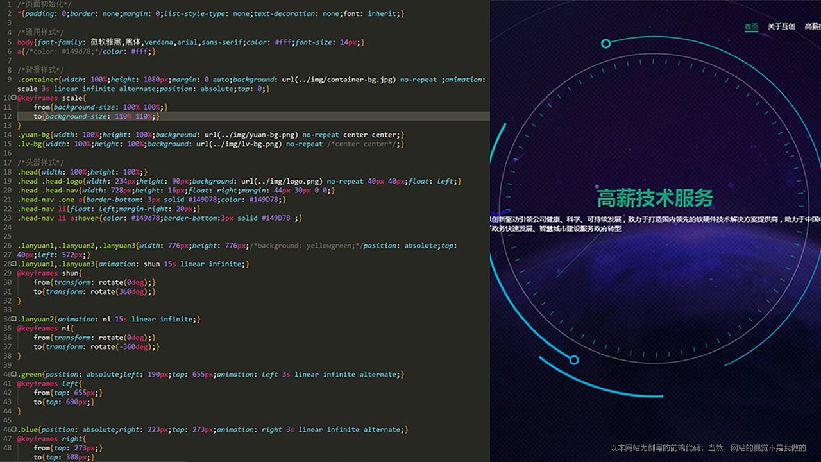821x462 pixels.
Task: Click highlighted 'to{background-size: 110% 110%;}' line
Action: [96, 116]
